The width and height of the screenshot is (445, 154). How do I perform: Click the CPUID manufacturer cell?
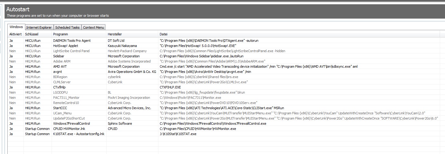[112, 129]
